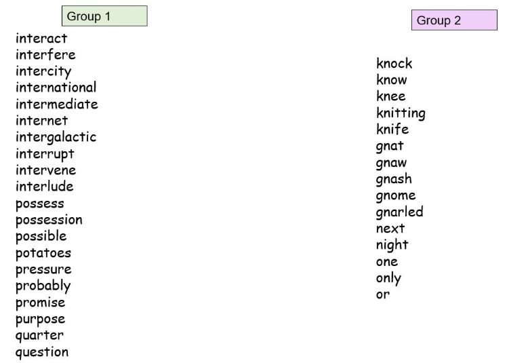Pick the word "question" from the list
Viewport: 528px width, 363px height.
tap(42, 352)
